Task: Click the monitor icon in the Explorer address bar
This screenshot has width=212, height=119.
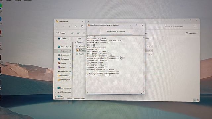Action: 82,26
